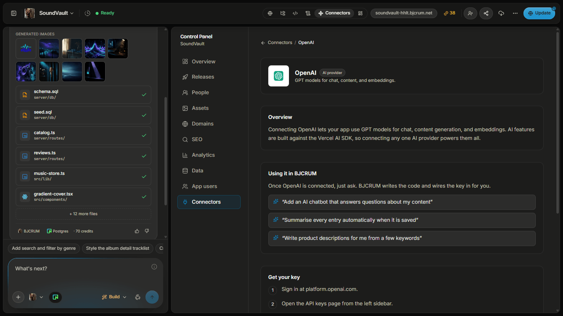Screen dimensions: 563x316
Task: Select Connectors in Control Panel sidebar
Action: (x=209, y=202)
